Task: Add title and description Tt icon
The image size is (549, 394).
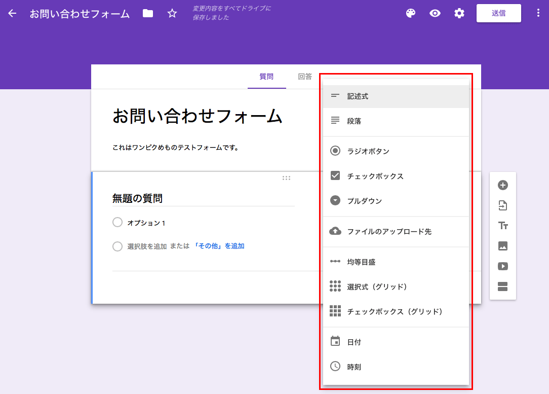Action: [x=503, y=225]
